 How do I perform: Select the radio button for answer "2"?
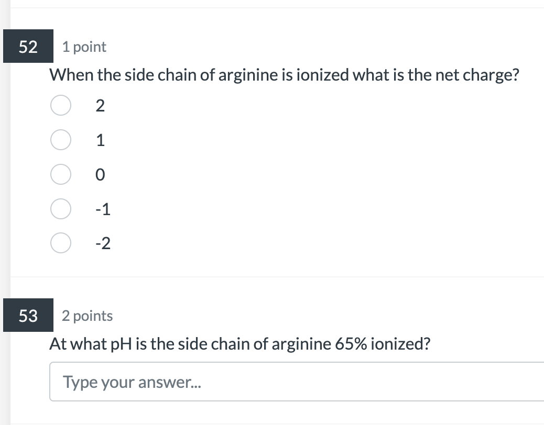60,105
